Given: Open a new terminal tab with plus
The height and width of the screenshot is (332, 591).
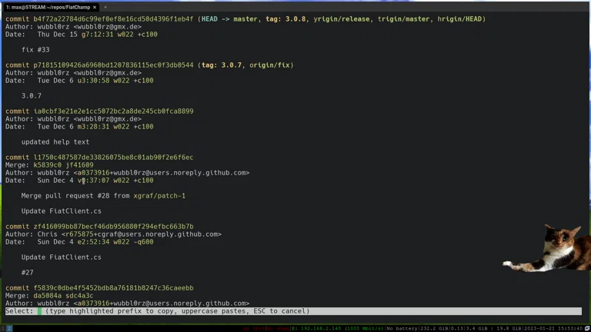Looking at the screenshot, I should coord(105,7).
